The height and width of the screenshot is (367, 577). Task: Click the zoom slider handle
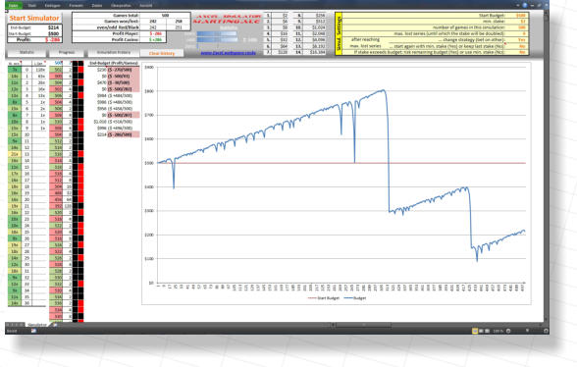tap(527, 331)
